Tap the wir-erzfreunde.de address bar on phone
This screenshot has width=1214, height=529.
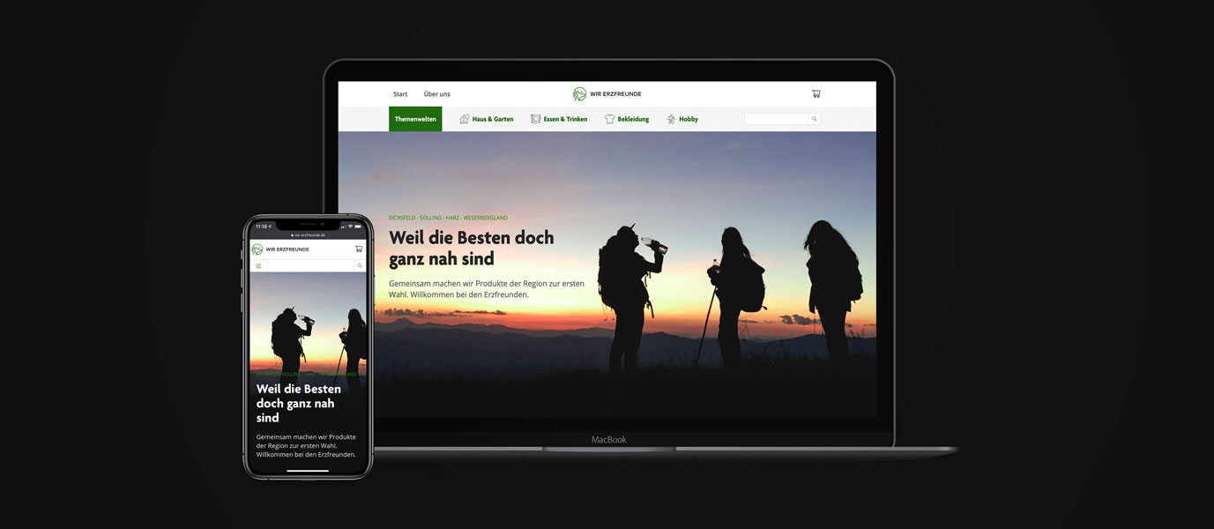click(309, 235)
